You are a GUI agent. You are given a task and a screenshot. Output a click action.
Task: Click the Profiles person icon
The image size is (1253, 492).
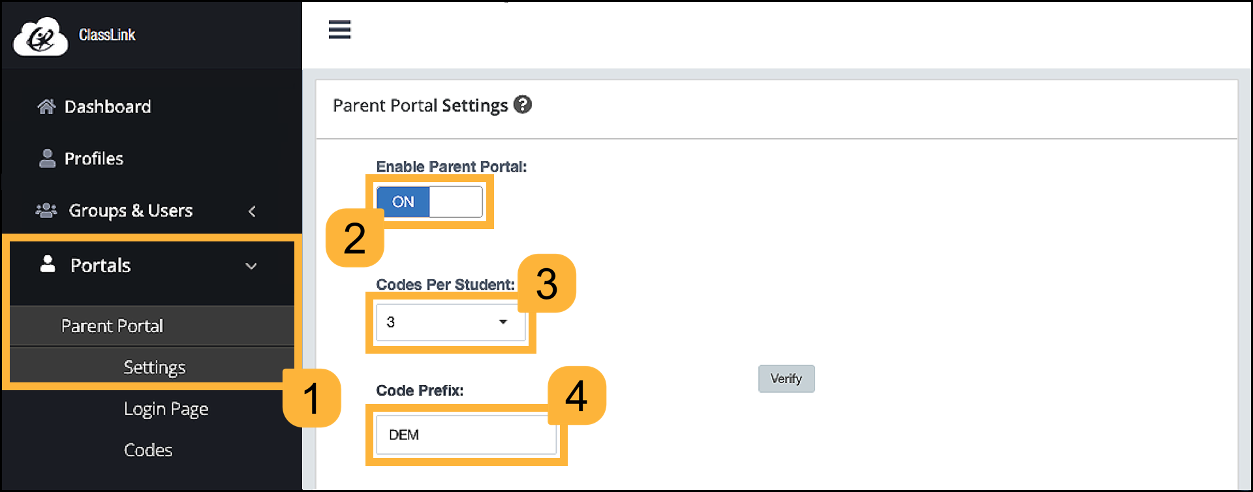pyautogui.click(x=46, y=158)
